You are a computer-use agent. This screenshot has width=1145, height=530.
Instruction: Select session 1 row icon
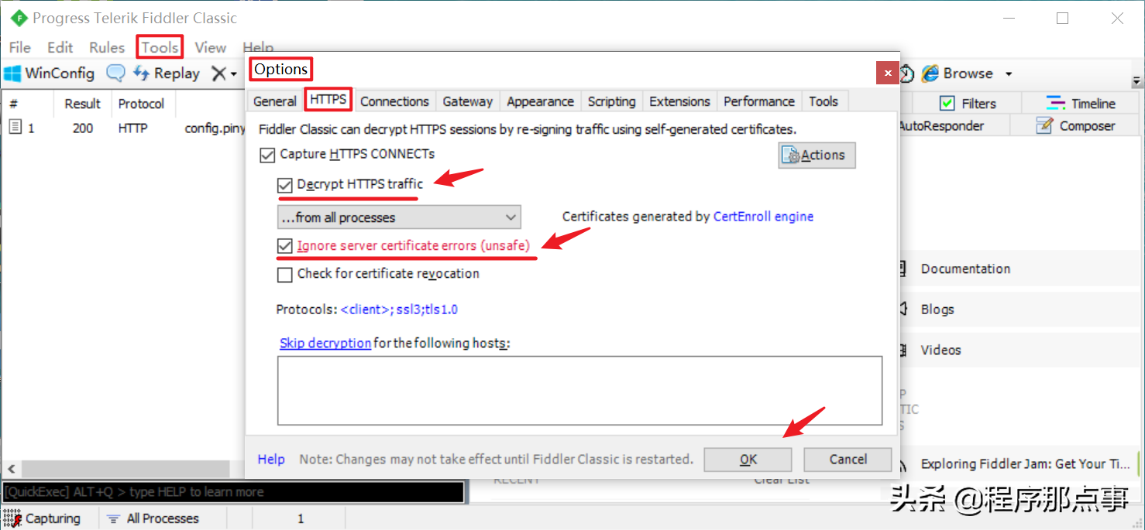pos(15,127)
